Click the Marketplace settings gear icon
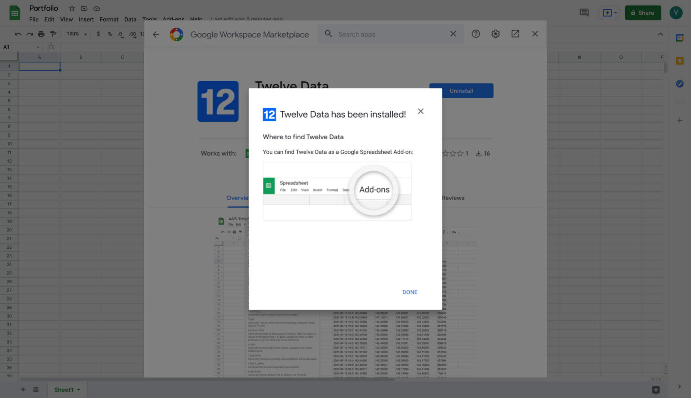The height and width of the screenshot is (398, 691). tap(495, 34)
